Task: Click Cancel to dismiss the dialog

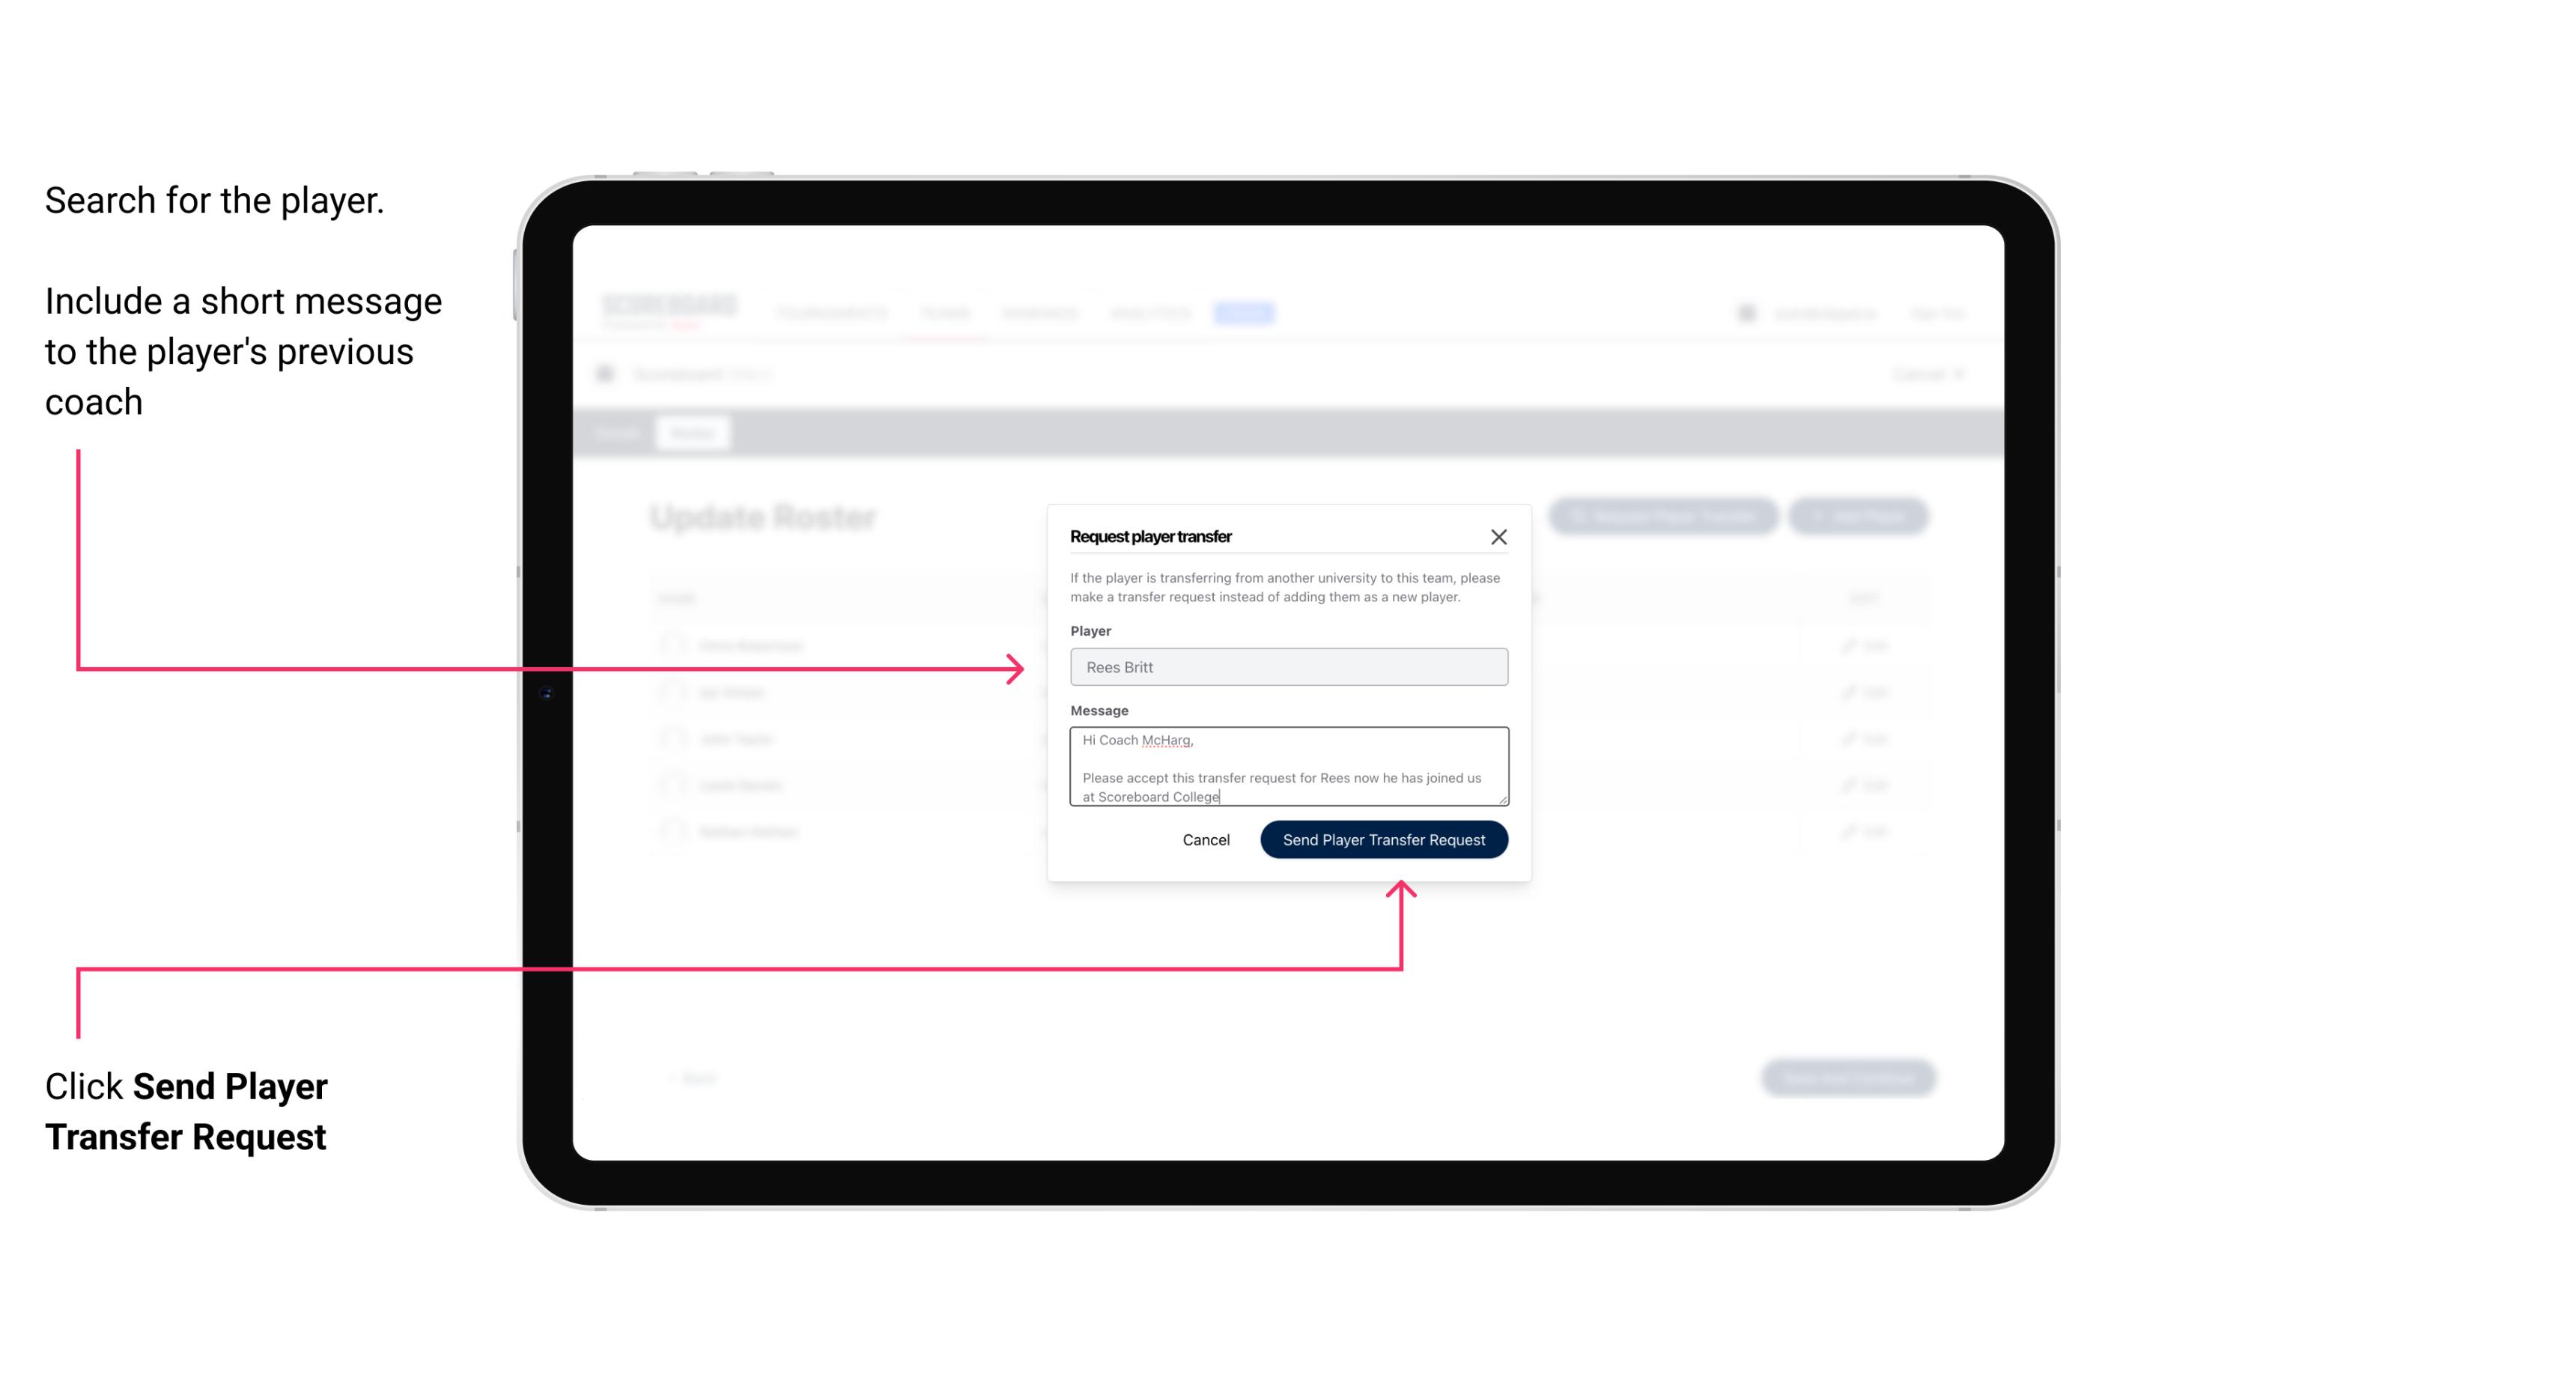Action: (x=1207, y=838)
